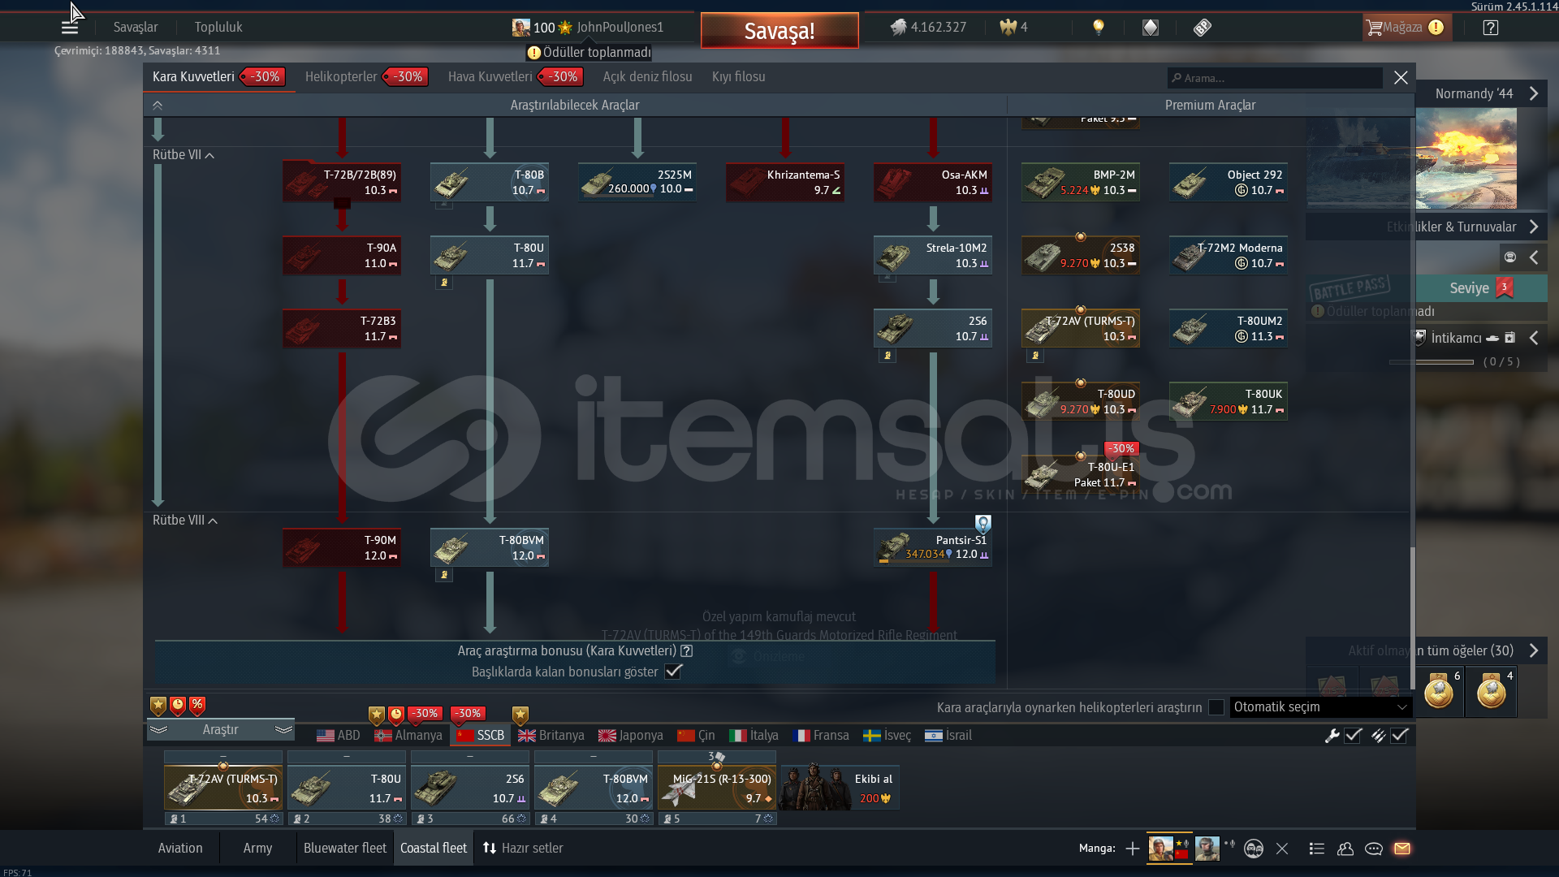This screenshot has height=877, width=1559.
Task: Toggle research helicopters with ground vehicles checkbox
Action: [x=1216, y=707]
